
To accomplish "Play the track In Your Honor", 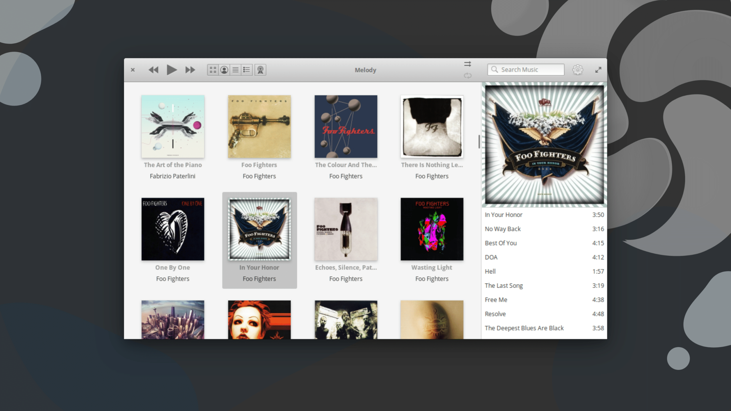I will (x=544, y=215).
